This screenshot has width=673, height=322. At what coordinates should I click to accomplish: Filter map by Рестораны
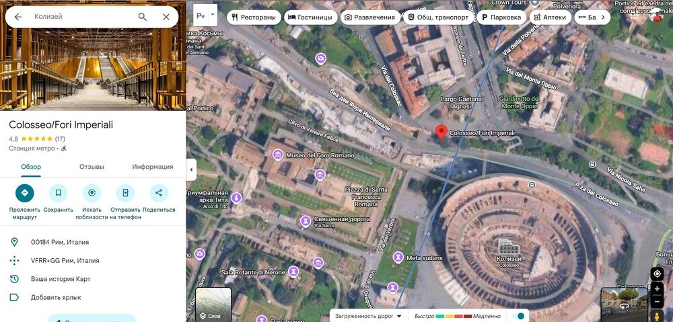(254, 17)
